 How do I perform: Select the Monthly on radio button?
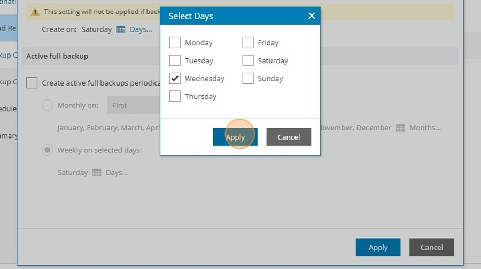pyautogui.click(x=47, y=105)
